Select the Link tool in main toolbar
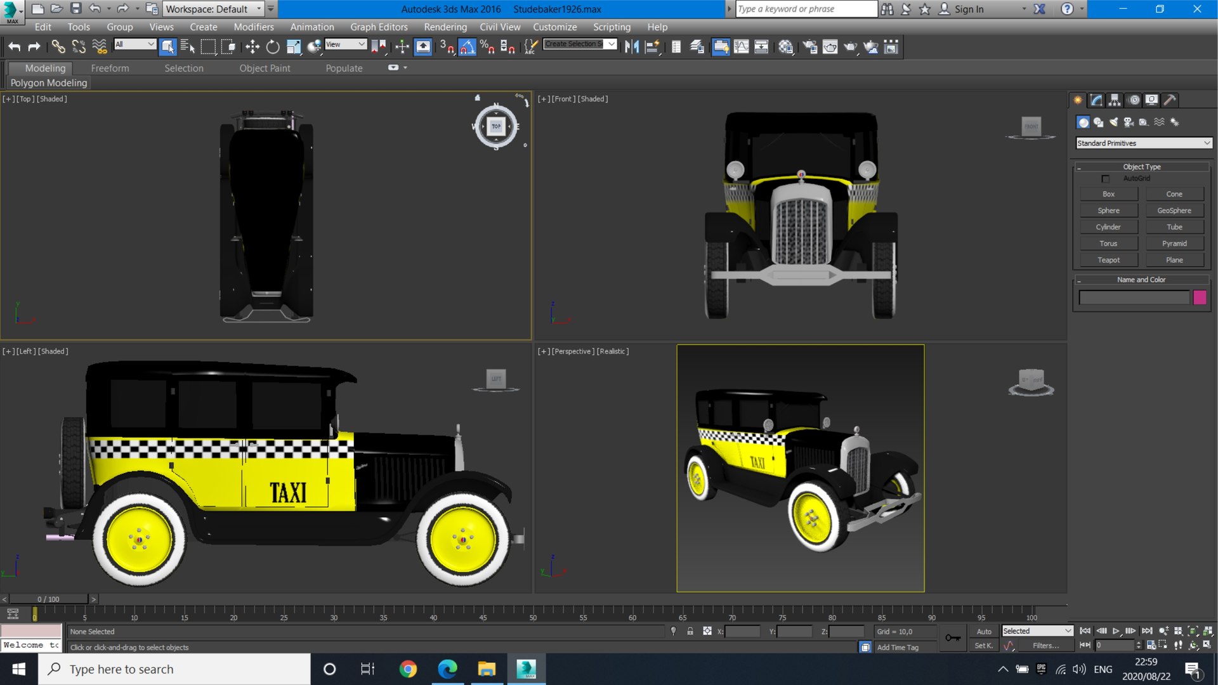Screen dimensions: 1218x685 (58, 46)
